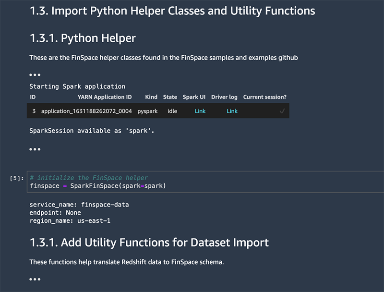This screenshot has height=292, width=384.
Task: Click the FinSpace helper classes description paragraph
Action: pos(163,58)
